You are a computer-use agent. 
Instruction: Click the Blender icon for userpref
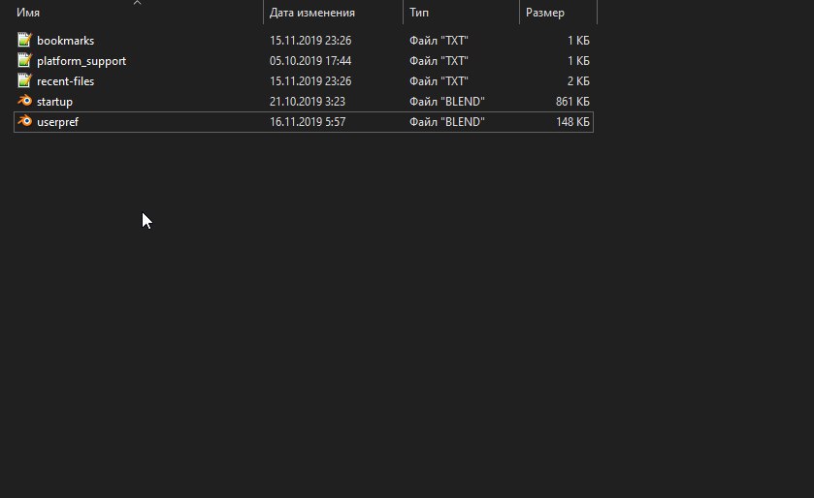click(x=24, y=121)
